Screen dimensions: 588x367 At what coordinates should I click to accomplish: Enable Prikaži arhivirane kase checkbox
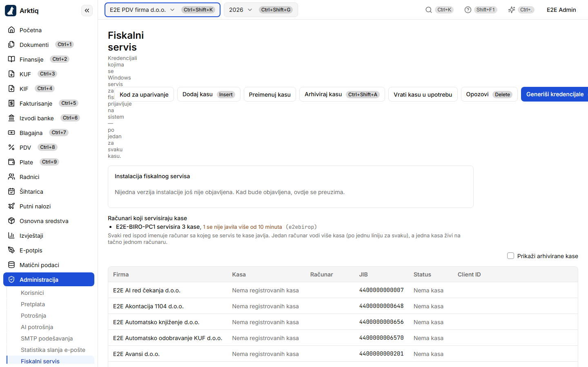point(510,256)
